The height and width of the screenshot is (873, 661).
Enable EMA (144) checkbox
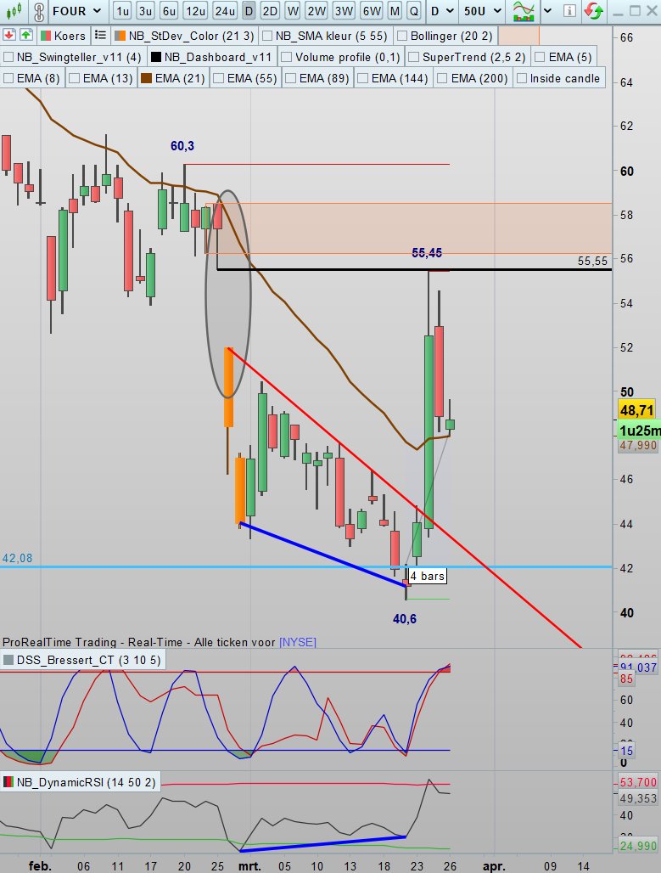click(x=363, y=78)
